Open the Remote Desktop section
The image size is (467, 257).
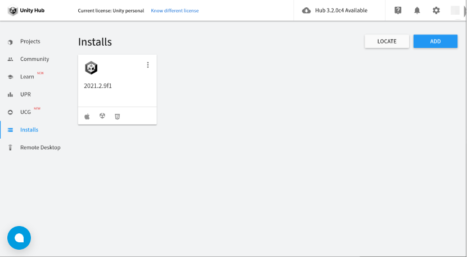40,148
